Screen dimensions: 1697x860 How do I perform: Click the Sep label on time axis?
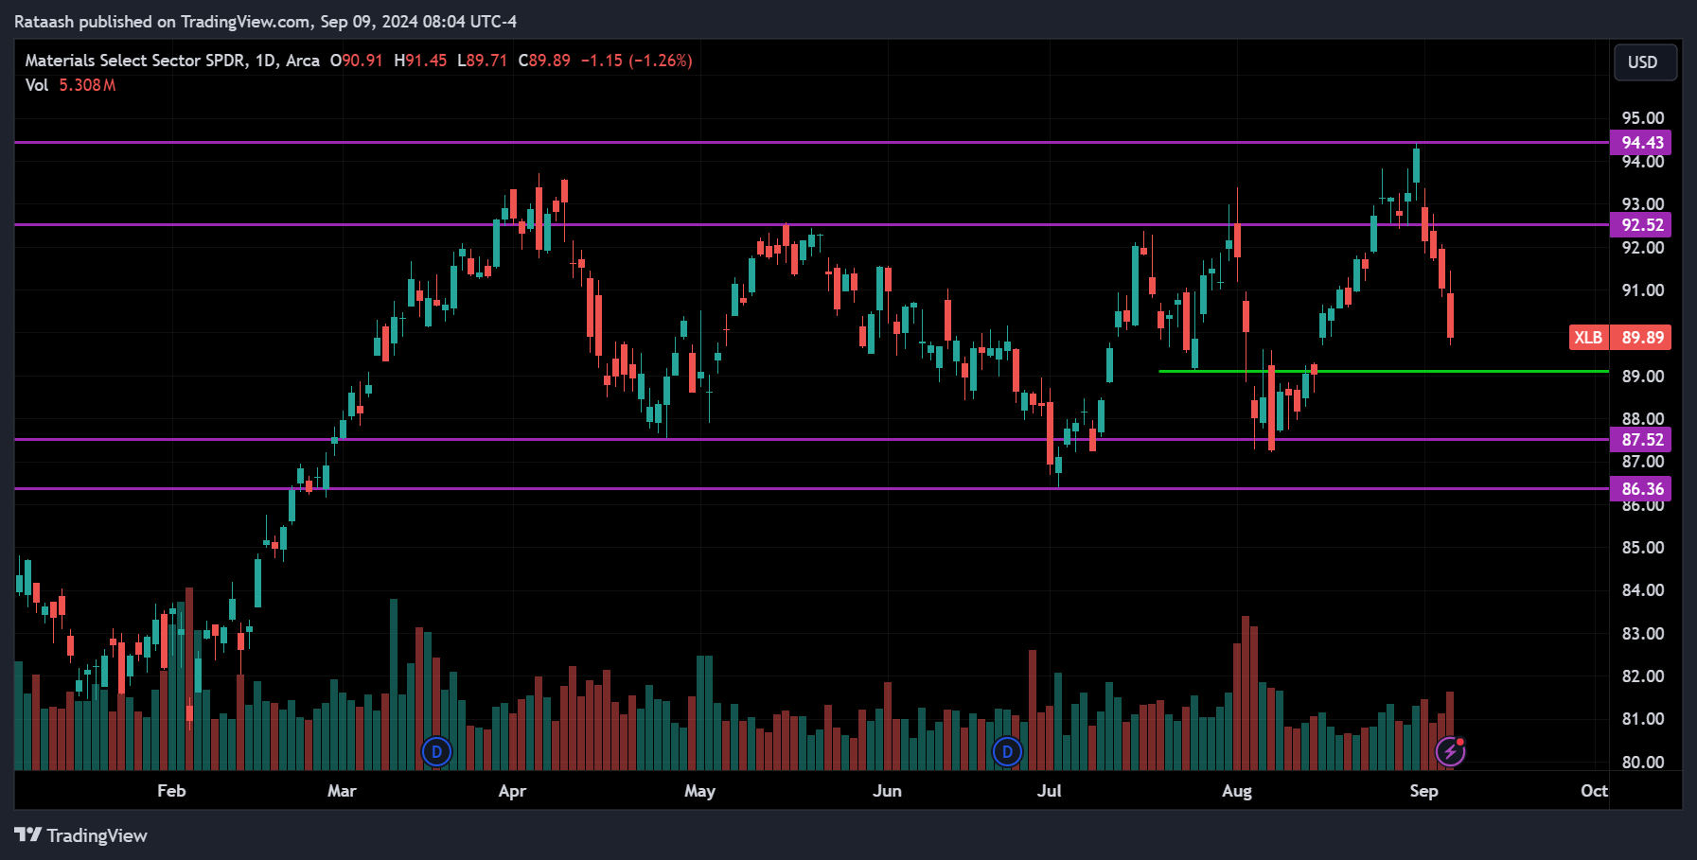1423,791
